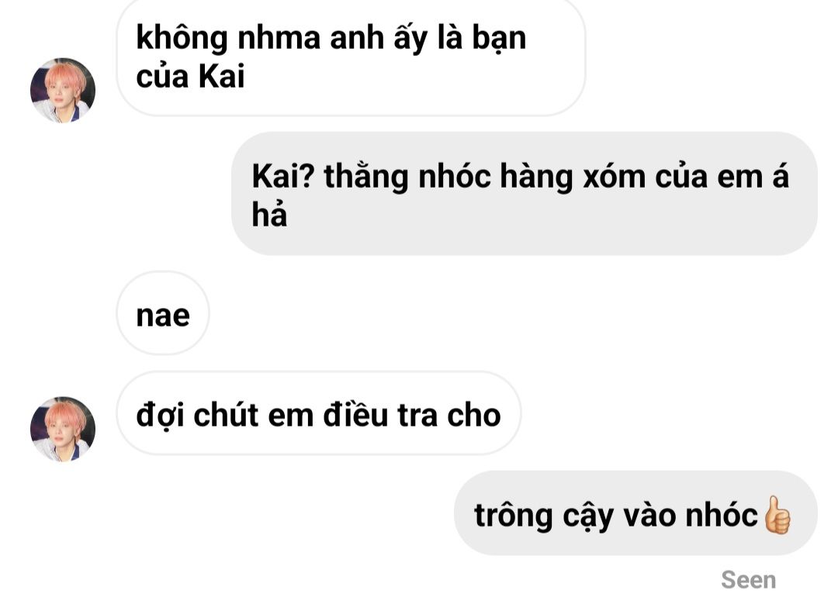Select the 'nae' message bubble
The width and height of the screenshot is (838, 604).
[x=163, y=313]
